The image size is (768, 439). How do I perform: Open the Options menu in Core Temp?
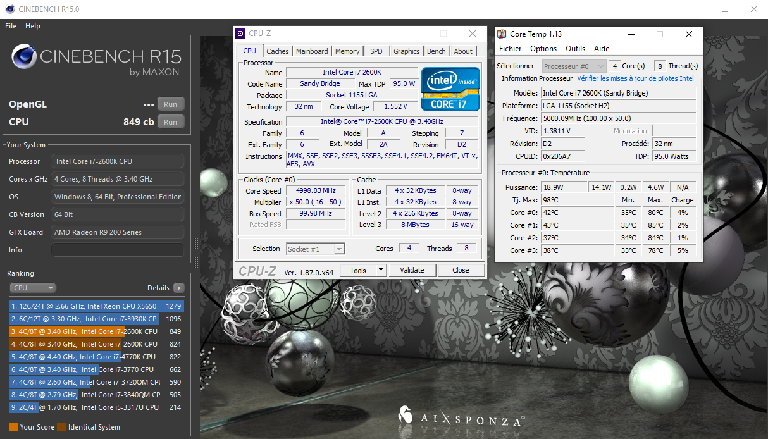543,49
